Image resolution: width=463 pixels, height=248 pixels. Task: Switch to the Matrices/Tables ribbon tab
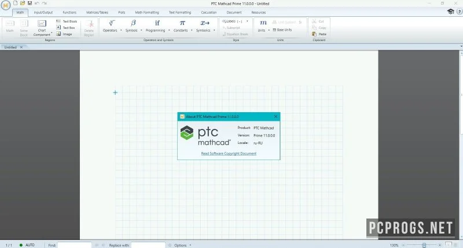97,12
